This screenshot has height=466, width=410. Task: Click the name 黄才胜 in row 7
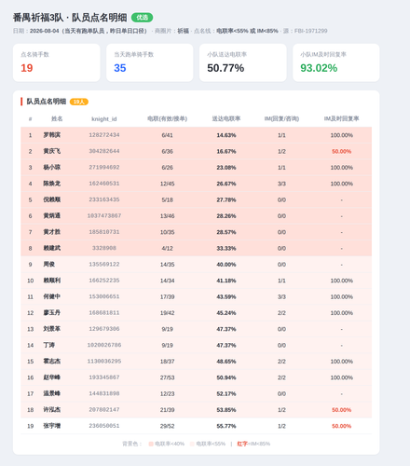[52, 232]
